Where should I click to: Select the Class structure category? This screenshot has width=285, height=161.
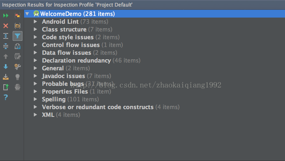(x=64, y=29)
